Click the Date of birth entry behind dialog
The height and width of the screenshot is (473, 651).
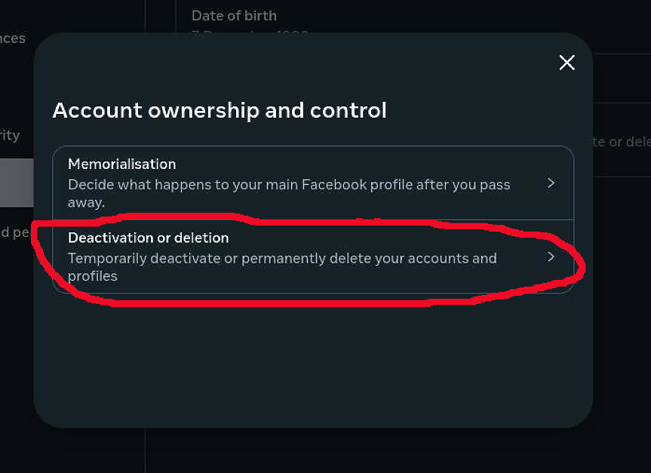point(234,16)
